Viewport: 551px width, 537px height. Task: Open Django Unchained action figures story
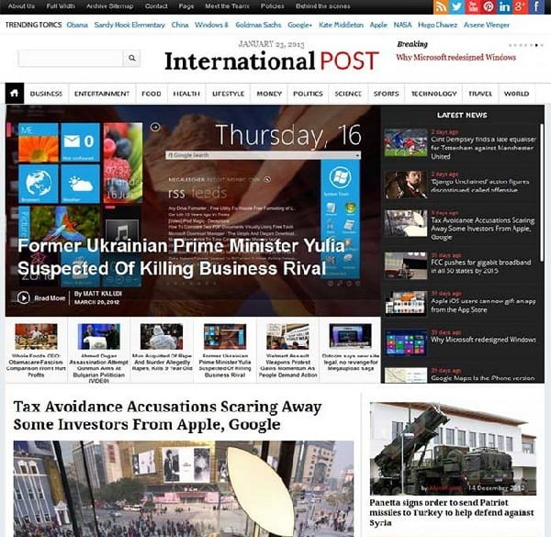(480, 185)
